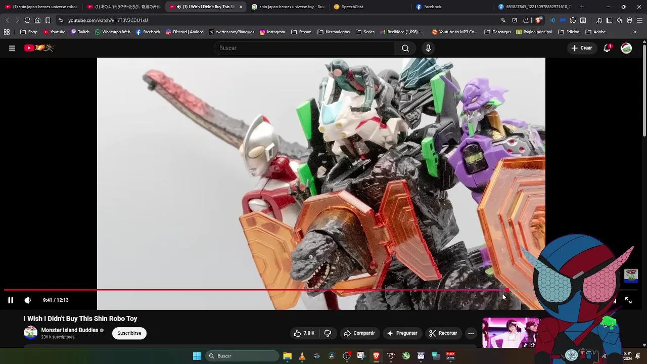Toggle the browser sidebar panel
This screenshot has width=647, height=364.
tap(609, 20)
